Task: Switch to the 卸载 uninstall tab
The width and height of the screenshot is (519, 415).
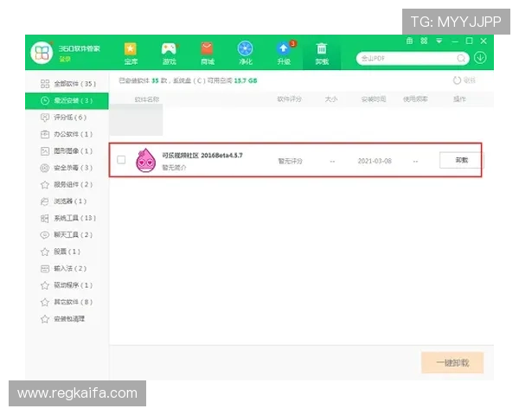Action: pyautogui.click(x=322, y=54)
